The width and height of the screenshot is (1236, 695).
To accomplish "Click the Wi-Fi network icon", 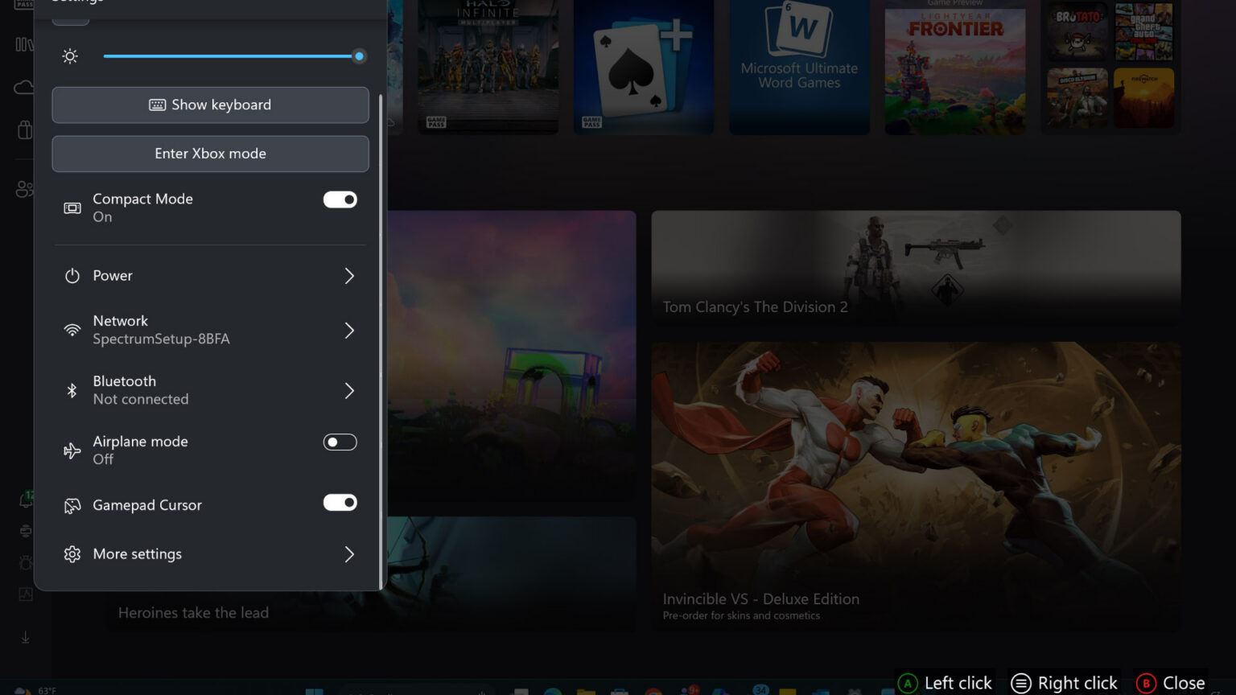I will [x=72, y=331].
